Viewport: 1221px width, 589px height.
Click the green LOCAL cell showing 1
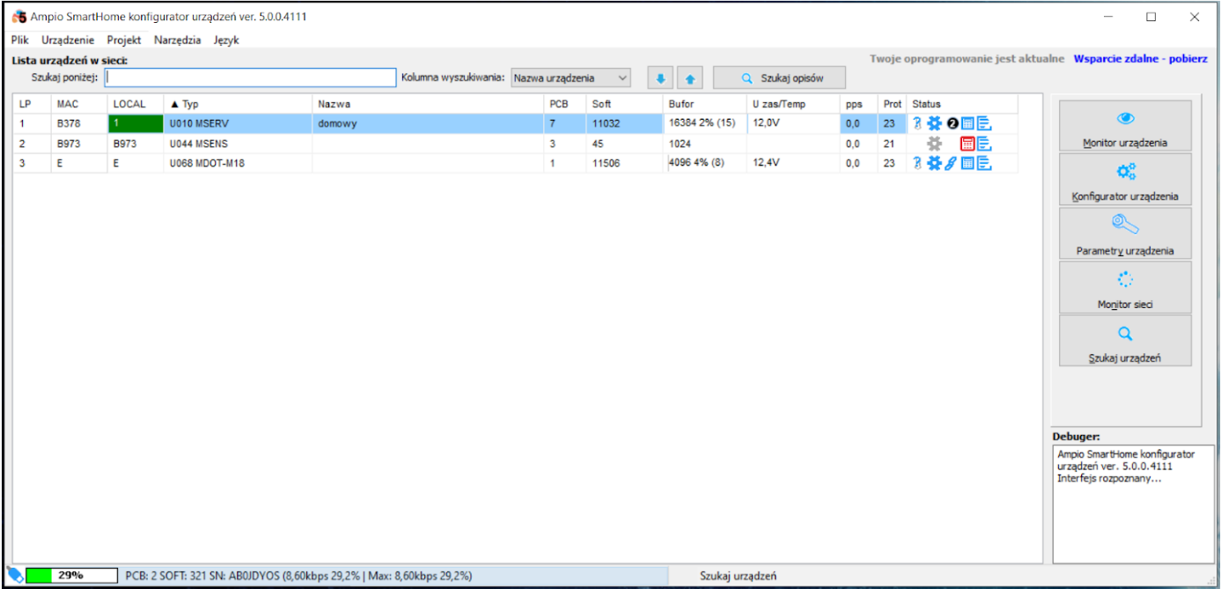[x=136, y=123]
